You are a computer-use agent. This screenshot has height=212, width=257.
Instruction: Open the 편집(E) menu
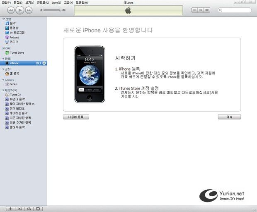(18, 2)
